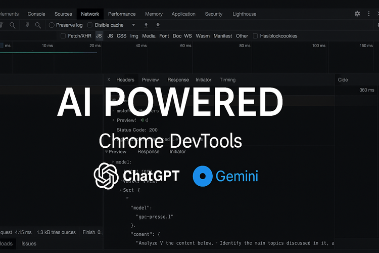
Task: Click the 150 ms timeline marker
Action: [366, 46]
